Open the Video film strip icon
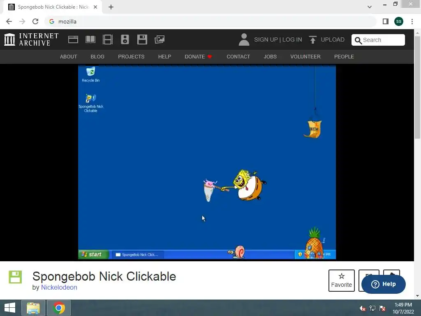Screen dimensions: 421x316 coord(107,39)
